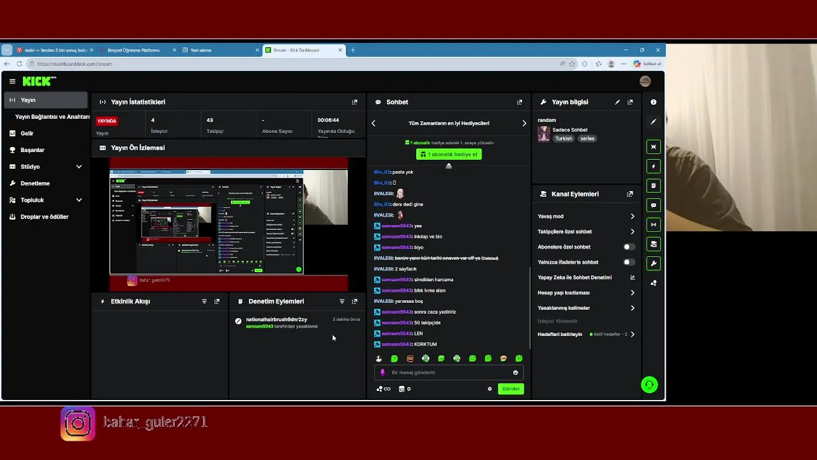
Task: Pop out the Sohbet chat panel
Action: pos(520,102)
